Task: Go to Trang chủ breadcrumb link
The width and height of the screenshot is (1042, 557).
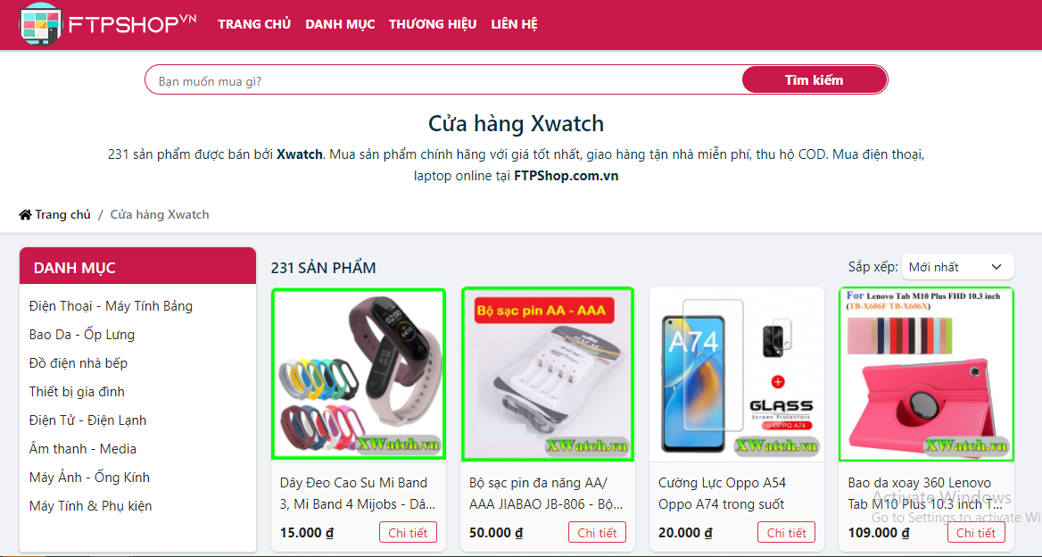Action: tap(62, 215)
